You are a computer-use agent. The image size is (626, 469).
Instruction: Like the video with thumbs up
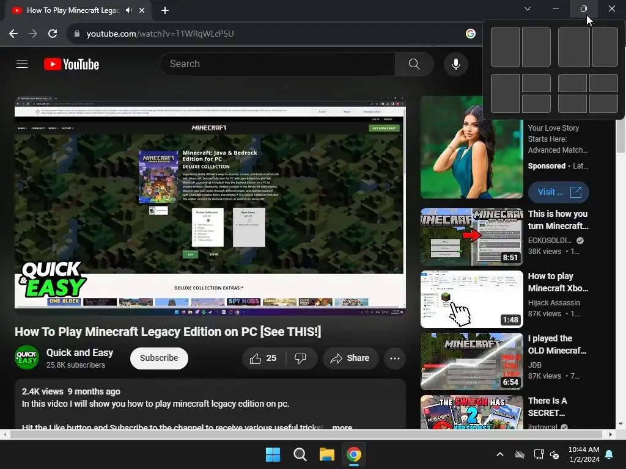(263, 358)
